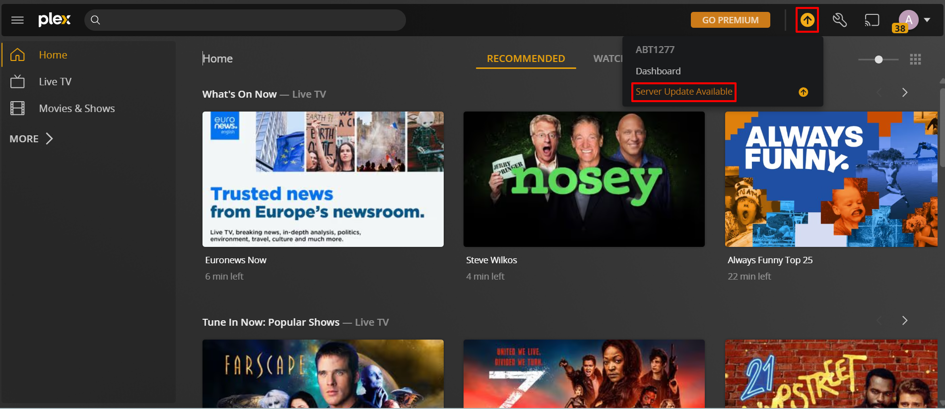Choose Dashboard from the server menu
Viewport: 945px width, 409px height.
tap(658, 71)
